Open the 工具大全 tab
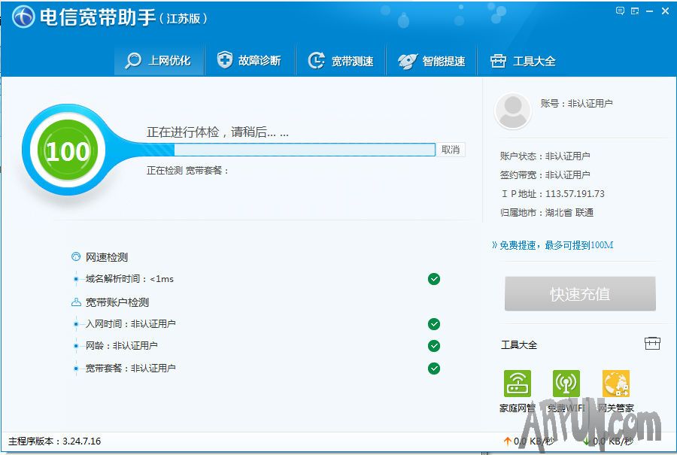 [523, 60]
